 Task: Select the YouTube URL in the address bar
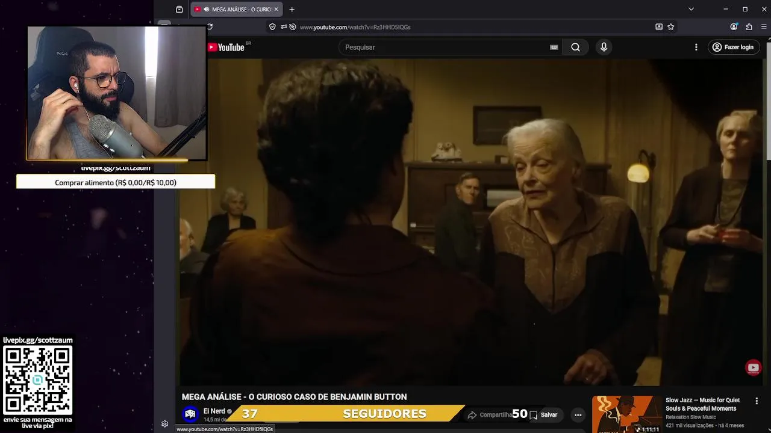pyautogui.click(x=355, y=27)
